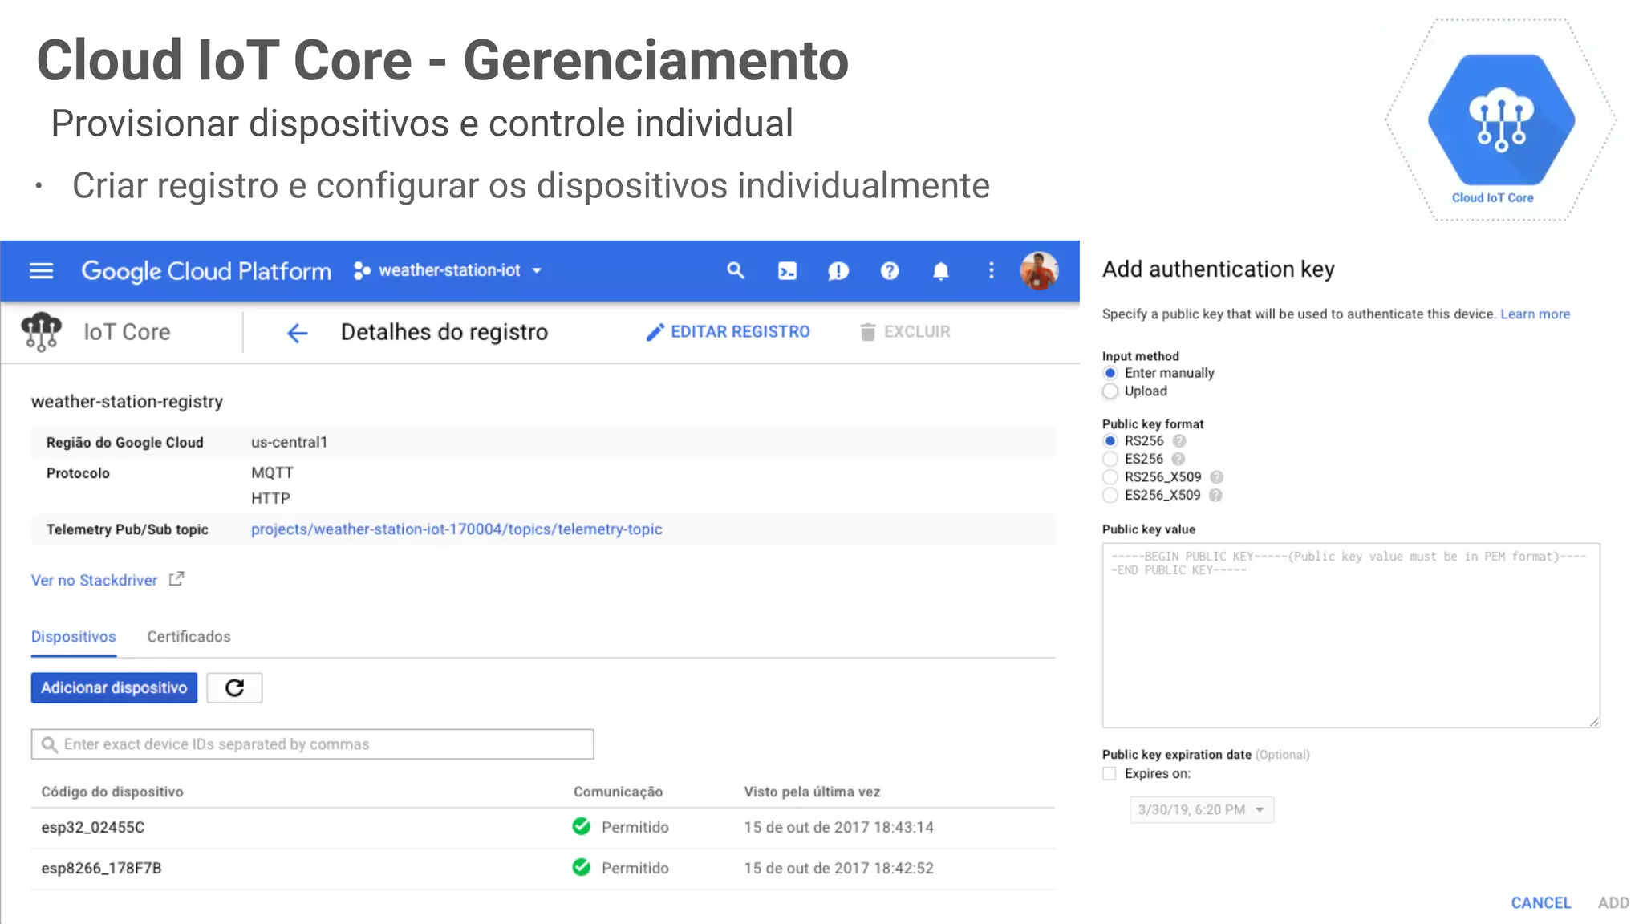Click the search magnifier icon in header
The height and width of the screenshot is (924, 1643).
point(736,271)
